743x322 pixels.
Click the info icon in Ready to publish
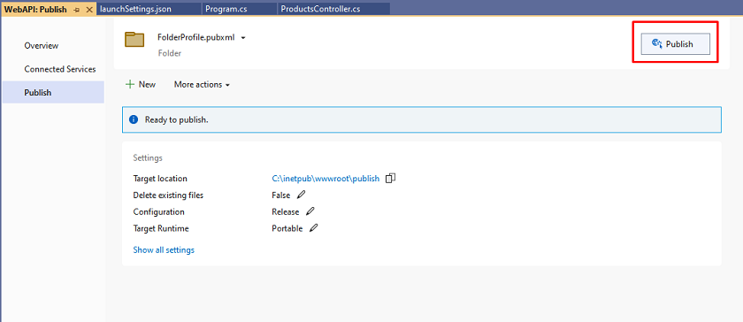pyautogui.click(x=134, y=119)
